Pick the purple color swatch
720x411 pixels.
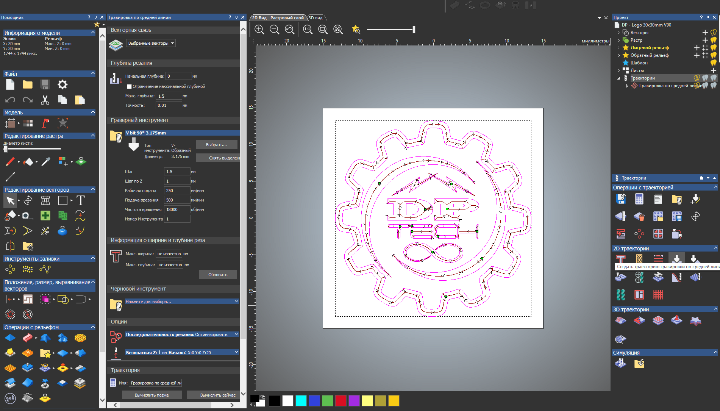(x=354, y=401)
